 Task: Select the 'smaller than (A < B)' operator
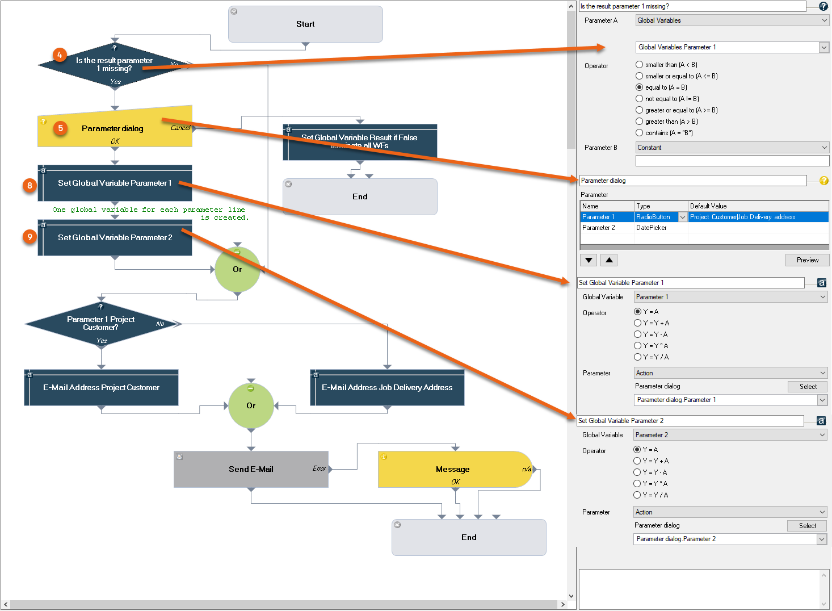pyautogui.click(x=640, y=65)
